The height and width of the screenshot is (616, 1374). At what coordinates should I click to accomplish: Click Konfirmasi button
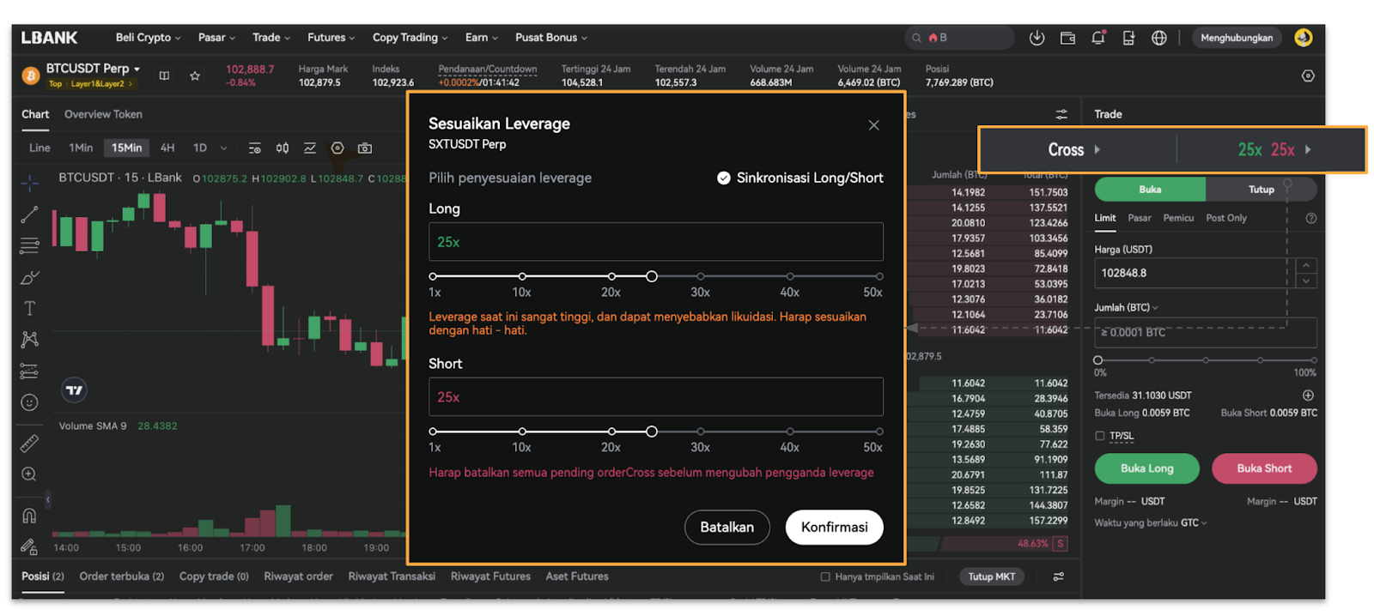tap(834, 527)
